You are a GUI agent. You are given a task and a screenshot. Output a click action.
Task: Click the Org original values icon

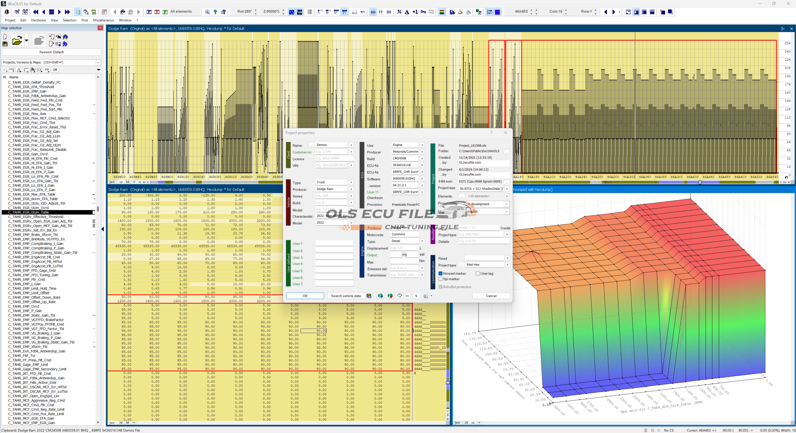click(x=423, y=12)
